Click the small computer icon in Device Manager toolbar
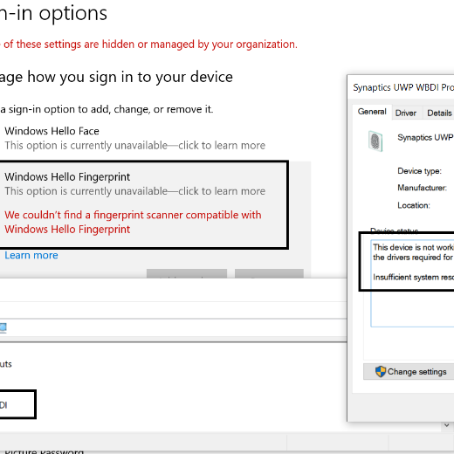 click(3, 327)
